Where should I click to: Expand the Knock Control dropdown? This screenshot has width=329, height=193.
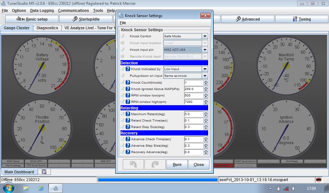[205, 36]
